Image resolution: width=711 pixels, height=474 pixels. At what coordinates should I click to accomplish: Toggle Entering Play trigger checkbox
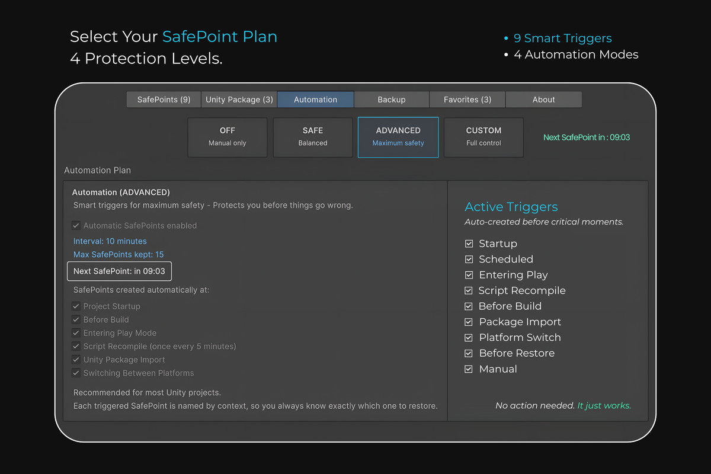point(469,275)
